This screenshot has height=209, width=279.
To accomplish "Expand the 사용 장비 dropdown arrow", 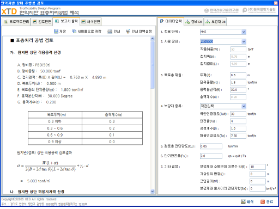I will pyautogui.click(x=244, y=41).
